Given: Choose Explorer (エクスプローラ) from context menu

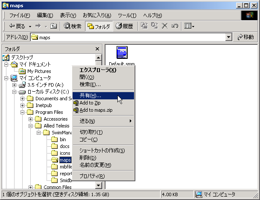Looking at the screenshot, I should [x=103, y=70].
